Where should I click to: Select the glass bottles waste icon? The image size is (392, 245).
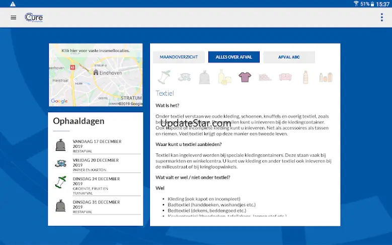pos(224,77)
